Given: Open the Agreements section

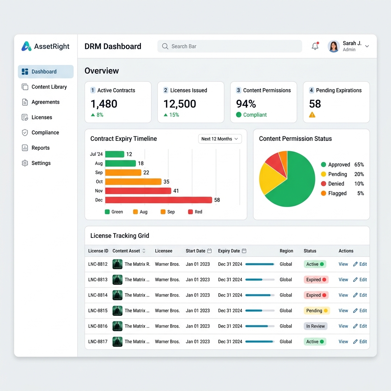Looking at the screenshot, I should pyautogui.click(x=46, y=102).
